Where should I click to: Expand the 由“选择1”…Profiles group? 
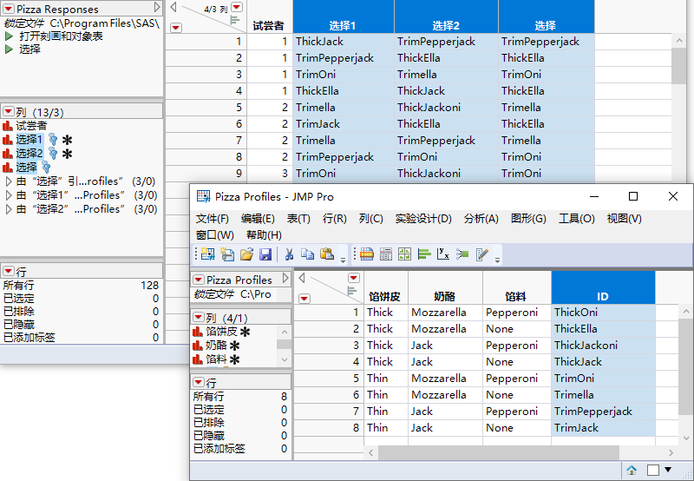[10, 195]
